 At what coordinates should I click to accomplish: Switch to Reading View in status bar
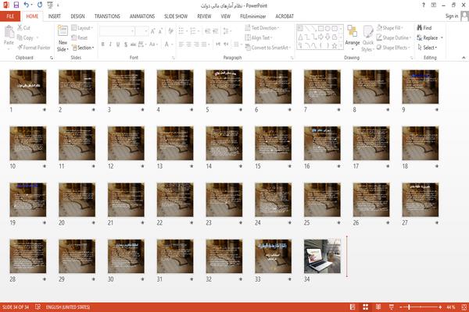[378, 307]
